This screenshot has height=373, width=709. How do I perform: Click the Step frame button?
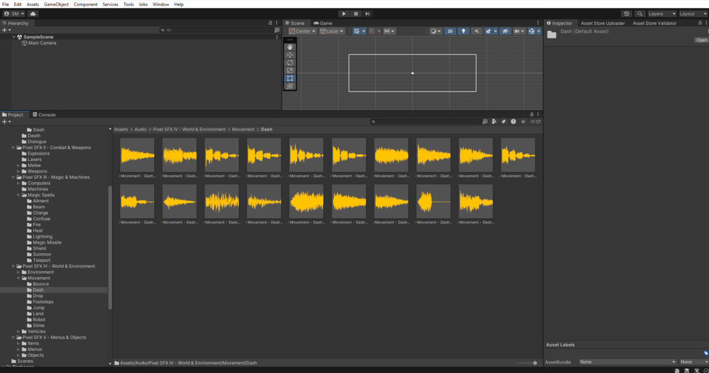coord(367,14)
